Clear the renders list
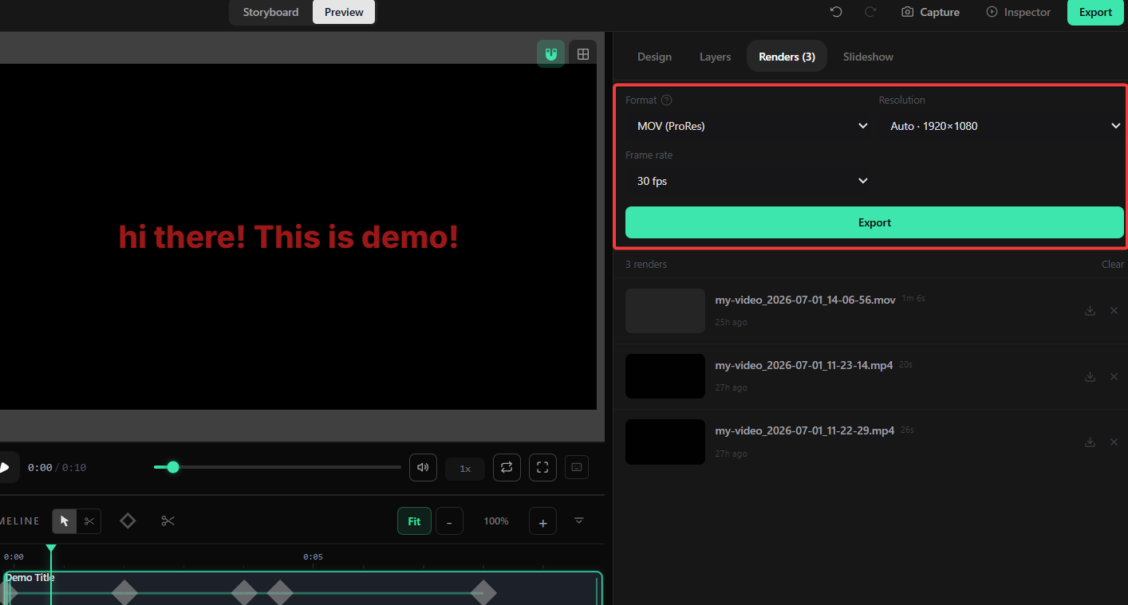The height and width of the screenshot is (605, 1128). click(x=1113, y=264)
